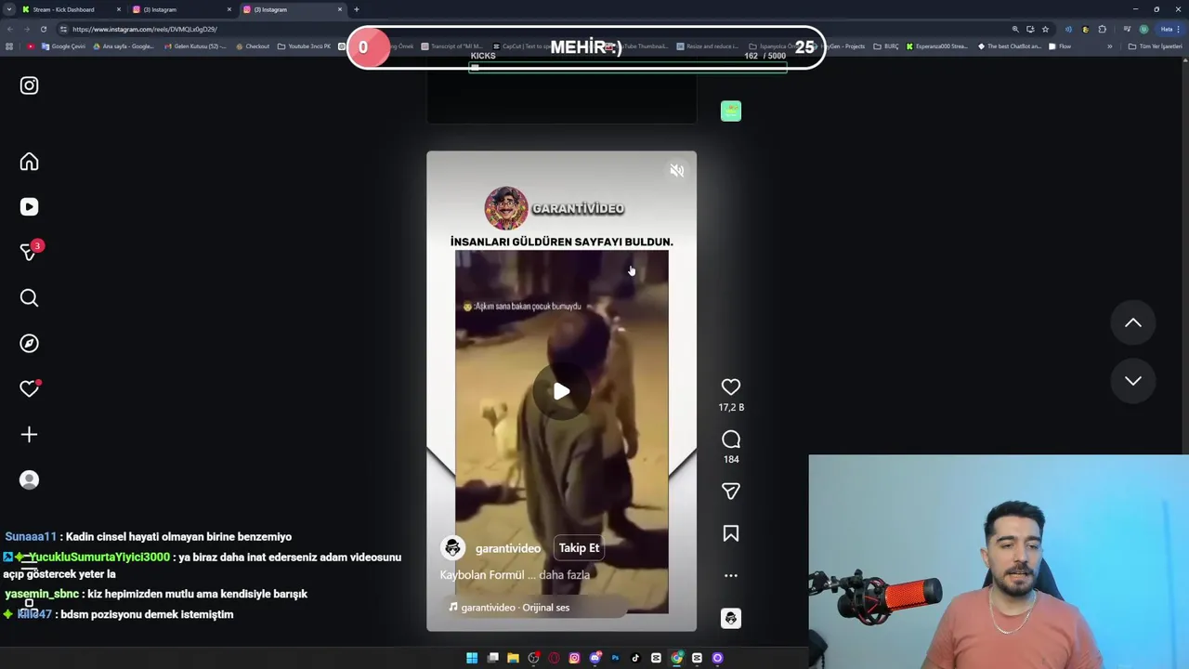Open The best ChatBot bookmark
Viewport: 1189px width, 669px height.
(x=1010, y=46)
